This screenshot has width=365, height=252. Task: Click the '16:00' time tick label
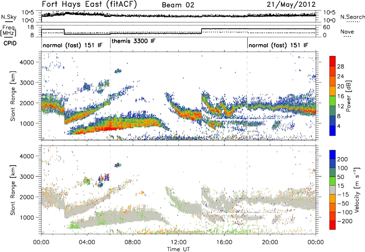(x=224, y=242)
